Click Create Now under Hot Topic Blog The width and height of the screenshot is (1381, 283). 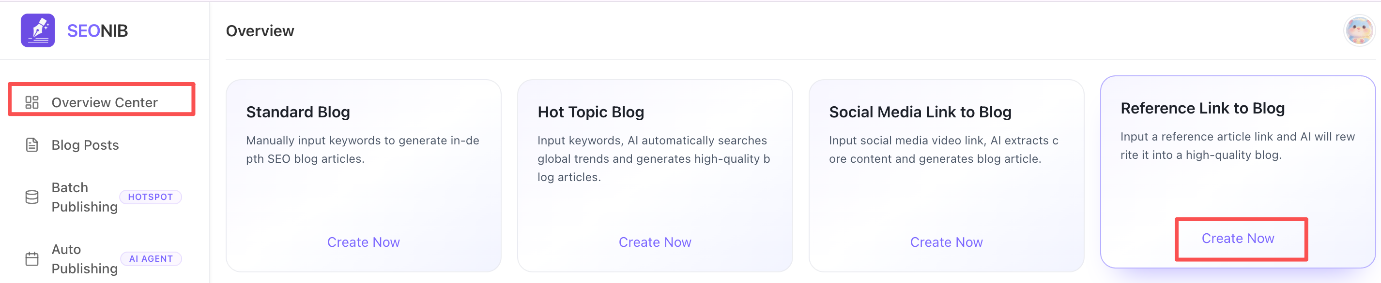click(655, 242)
